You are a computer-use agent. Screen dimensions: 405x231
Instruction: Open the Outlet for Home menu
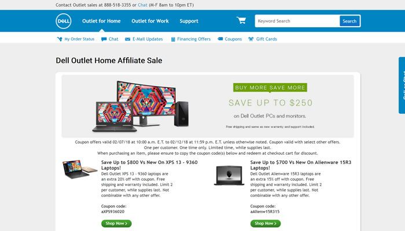tap(101, 21)
